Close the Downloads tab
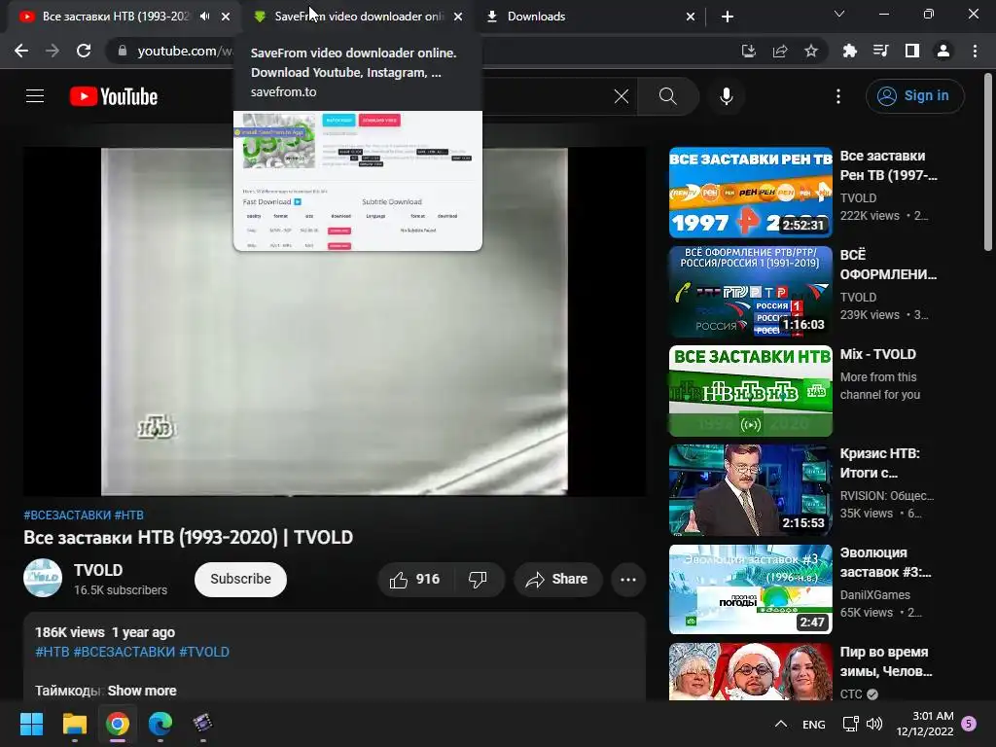Viewport: 996px width, 747px height. (x=691, y=17)
